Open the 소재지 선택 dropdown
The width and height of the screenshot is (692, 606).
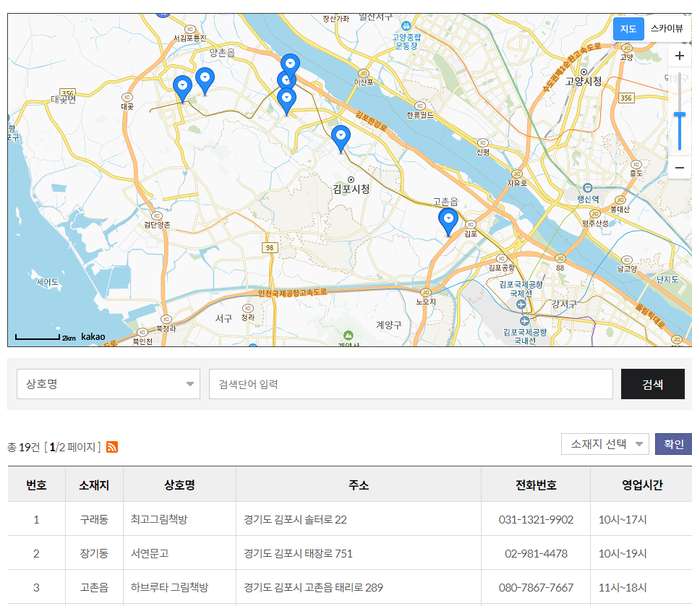[x=605, y=444]
